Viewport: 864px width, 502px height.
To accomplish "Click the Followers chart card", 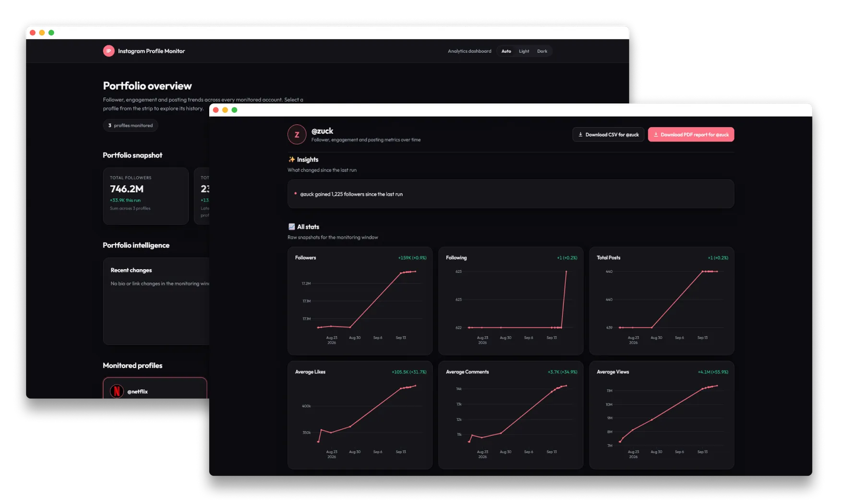I will 360,301.
